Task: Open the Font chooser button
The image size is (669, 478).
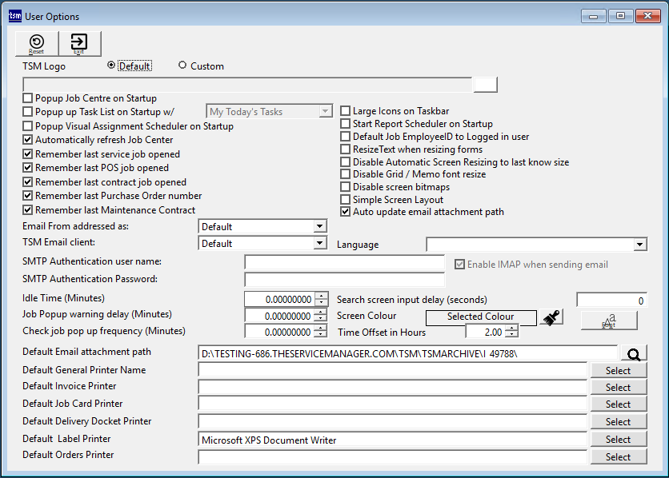Action: coord(609,320)
